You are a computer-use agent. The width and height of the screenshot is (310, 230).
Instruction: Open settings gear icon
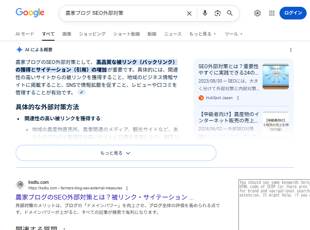257,13
